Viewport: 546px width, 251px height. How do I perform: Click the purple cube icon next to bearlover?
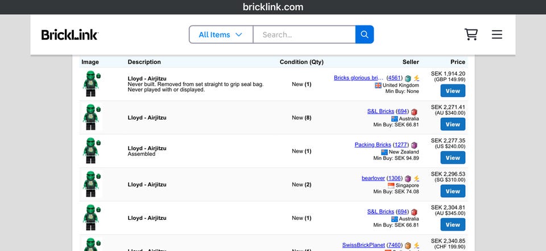click(x=408, y=179)
